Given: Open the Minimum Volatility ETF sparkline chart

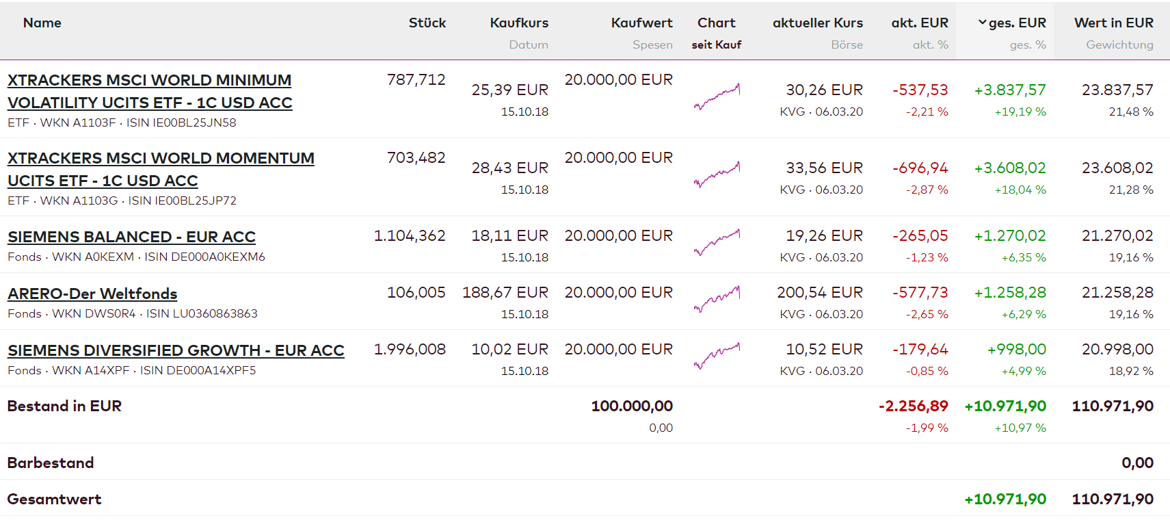Looking at the screenshot, I should pyautogui.click(x=717, y=97).
